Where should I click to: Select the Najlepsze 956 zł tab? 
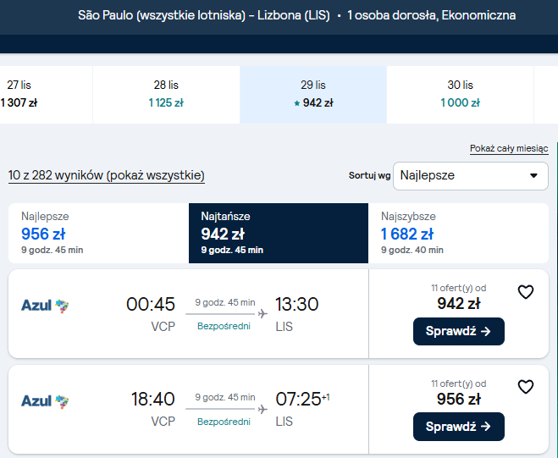[98, 234]
